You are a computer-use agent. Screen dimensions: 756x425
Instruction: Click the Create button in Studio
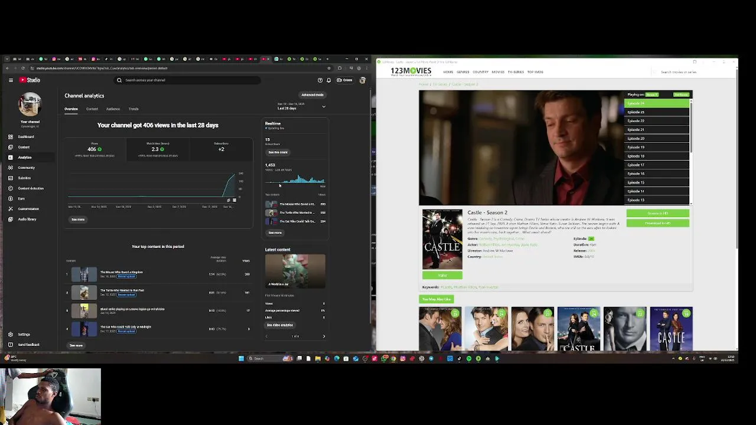pyautogui.click(x=345, y=80)
